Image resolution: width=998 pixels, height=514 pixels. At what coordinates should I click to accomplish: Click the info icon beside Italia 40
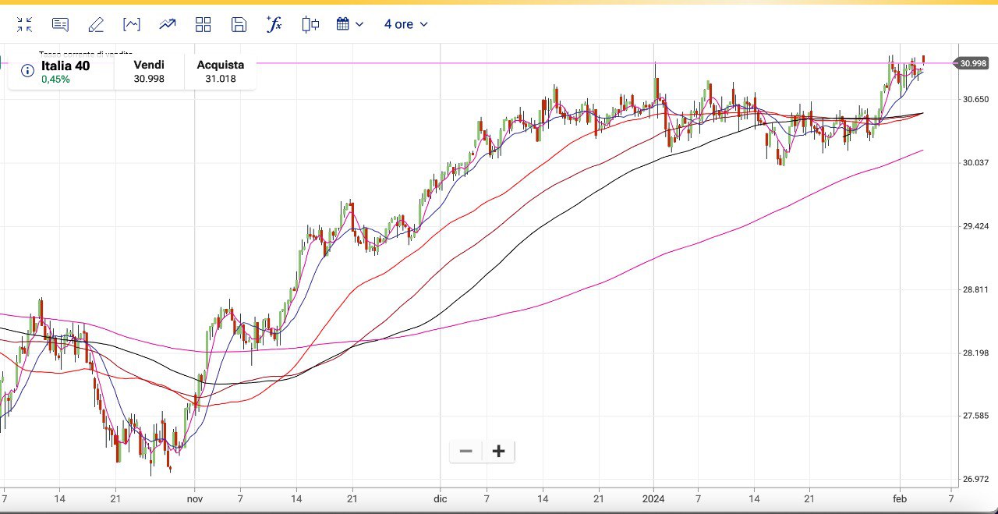click(x=27, y=72)
